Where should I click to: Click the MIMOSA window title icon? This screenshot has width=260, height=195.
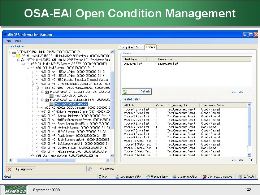tap(5, 35)
